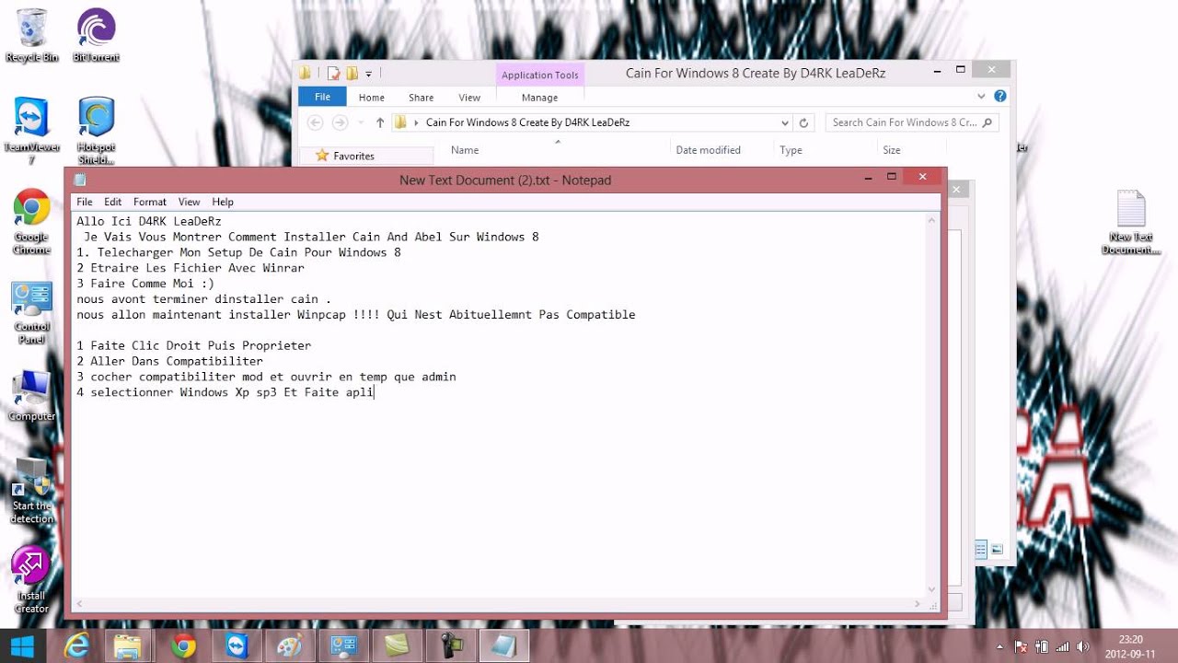Click the battery power tray icon

pos(1044,646)
